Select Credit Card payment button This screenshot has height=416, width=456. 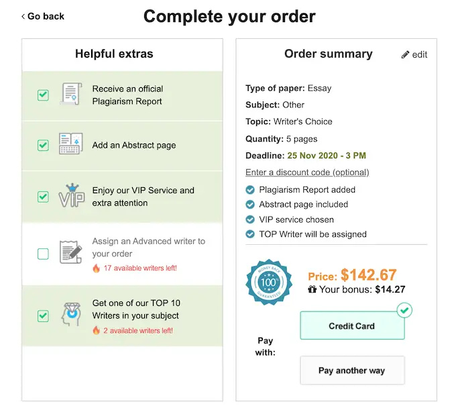(352, 326)
